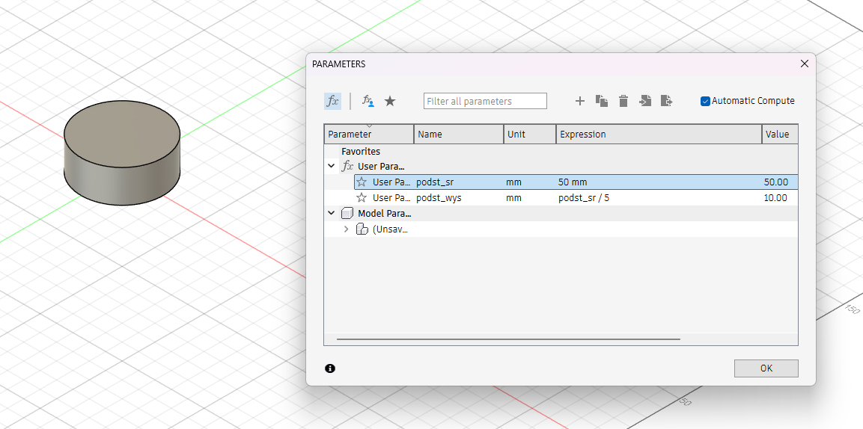Sort by the Expression column header
This screenshot has width=863, height=429.
(x=659, y=135)
